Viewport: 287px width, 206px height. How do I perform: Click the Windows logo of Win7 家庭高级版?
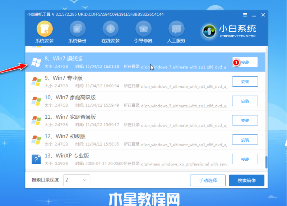pyautogui.click(x=36, y=101)
